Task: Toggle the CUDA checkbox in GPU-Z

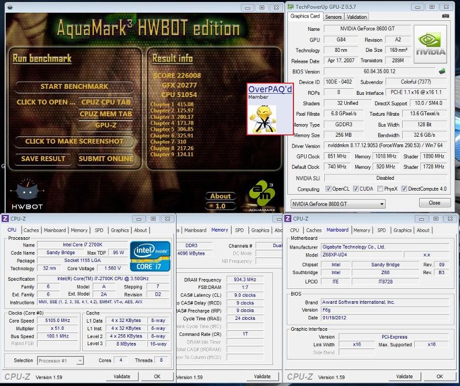Action: 356,189
